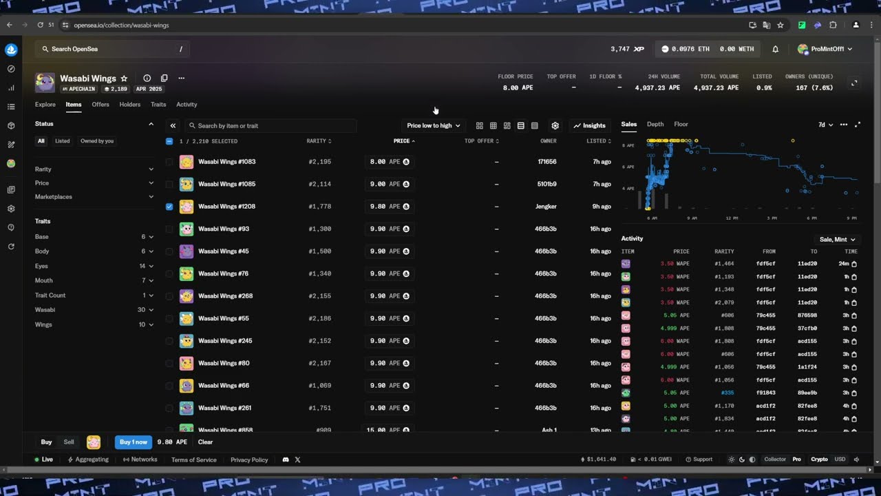The width and height of the screenshot is (881, 496).
Task: Open the Insights panel button
Action: [x=590, y=125]
